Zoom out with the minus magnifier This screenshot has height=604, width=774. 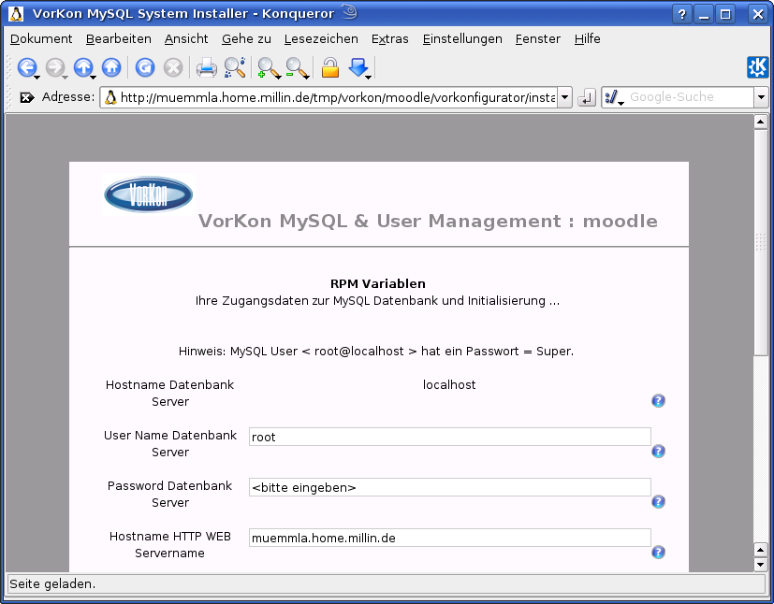click(x=296, y=67)
